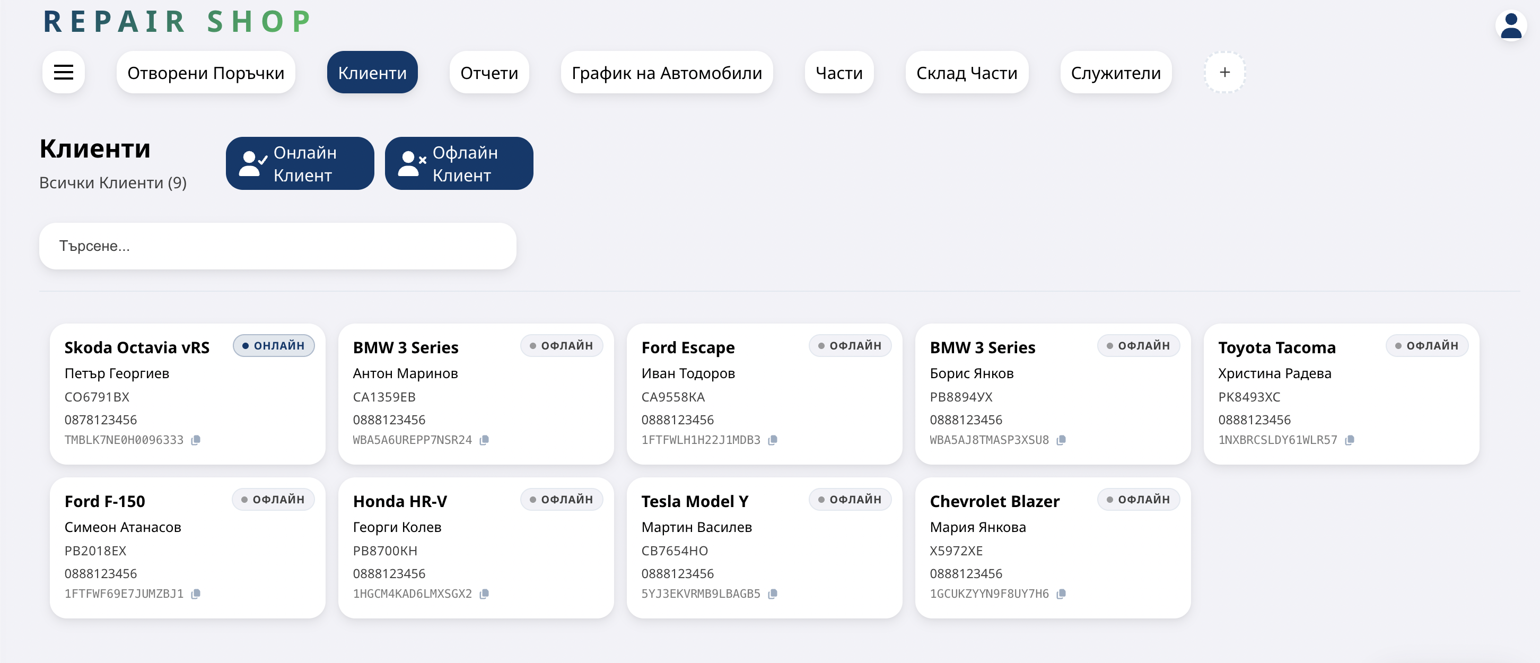Add a new tab with plus button
This screenshot has height=663, width=1540.
1224,72
